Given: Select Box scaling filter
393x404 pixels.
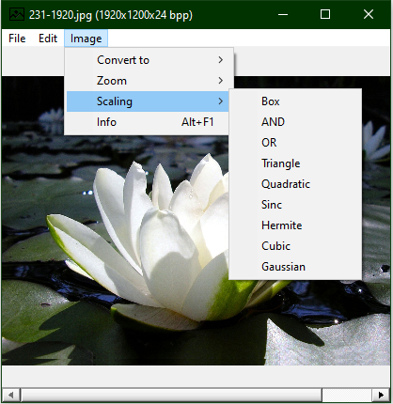Looking at the screenshot, I should [x=295, y=101].
